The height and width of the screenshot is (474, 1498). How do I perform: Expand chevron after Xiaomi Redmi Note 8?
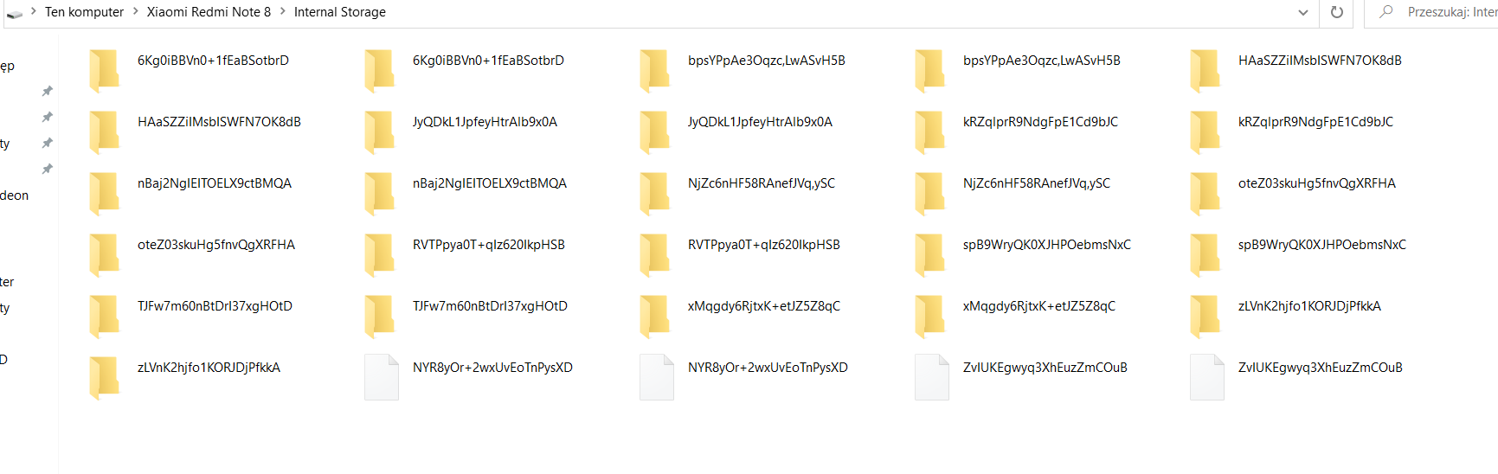pyautogui.click(x=282, y=12)
